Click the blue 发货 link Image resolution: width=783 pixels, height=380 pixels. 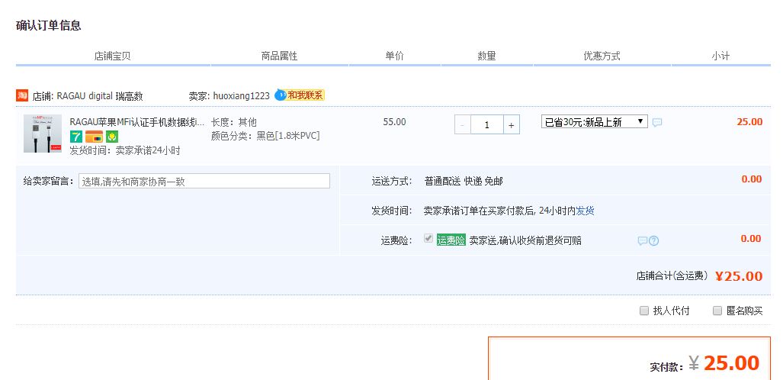coord(586,211)
